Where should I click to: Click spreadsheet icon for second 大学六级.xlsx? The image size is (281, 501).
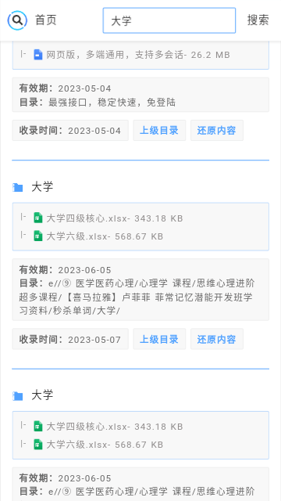pos(38,445)
